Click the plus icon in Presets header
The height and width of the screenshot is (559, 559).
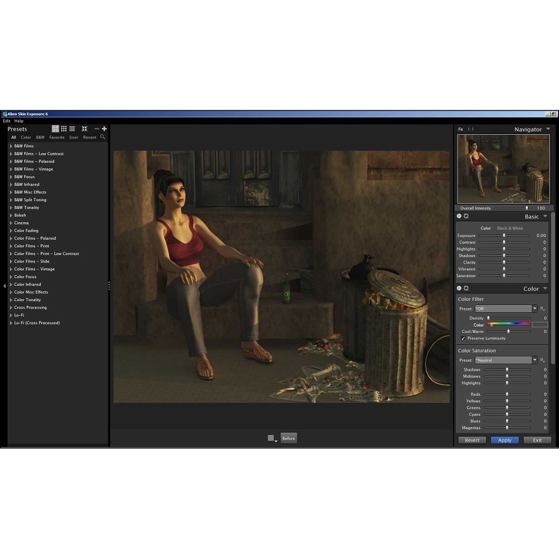coord(104,129)
